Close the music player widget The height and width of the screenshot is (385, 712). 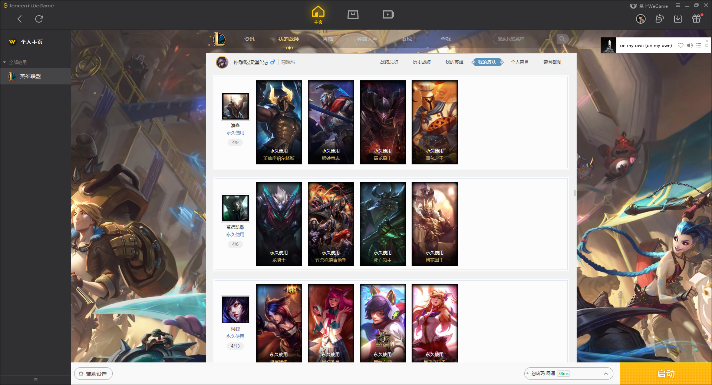coord(707,41)
